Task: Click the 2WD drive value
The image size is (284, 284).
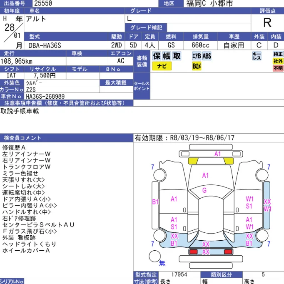Action: (117, 45)
